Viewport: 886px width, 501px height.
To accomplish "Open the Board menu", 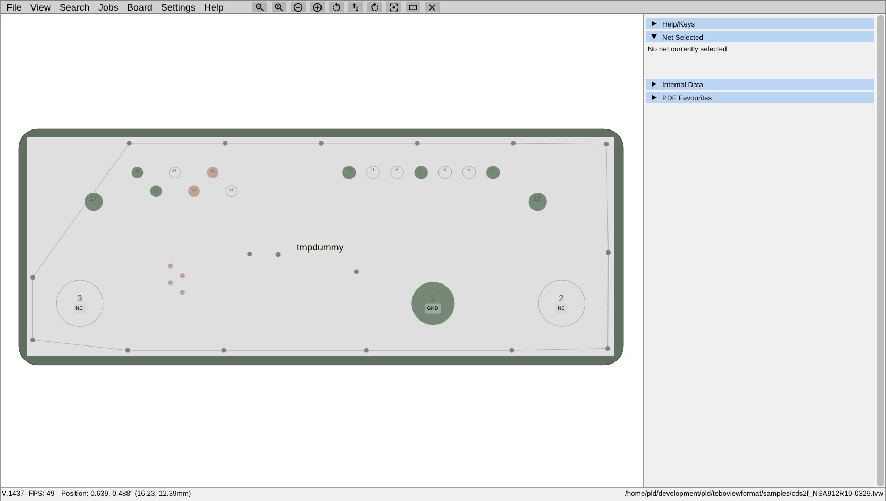I will [140, 7].
